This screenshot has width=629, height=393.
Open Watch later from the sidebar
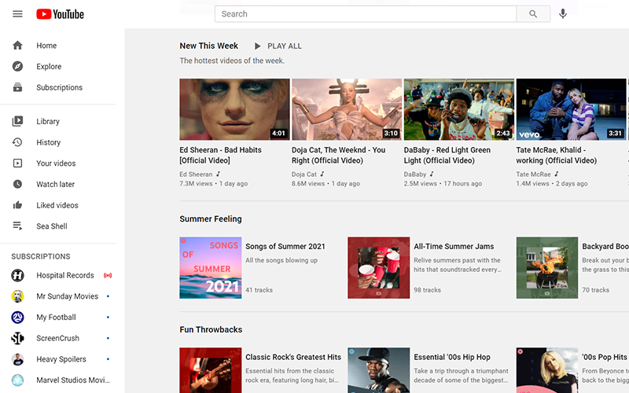click(x=58, y=184)
